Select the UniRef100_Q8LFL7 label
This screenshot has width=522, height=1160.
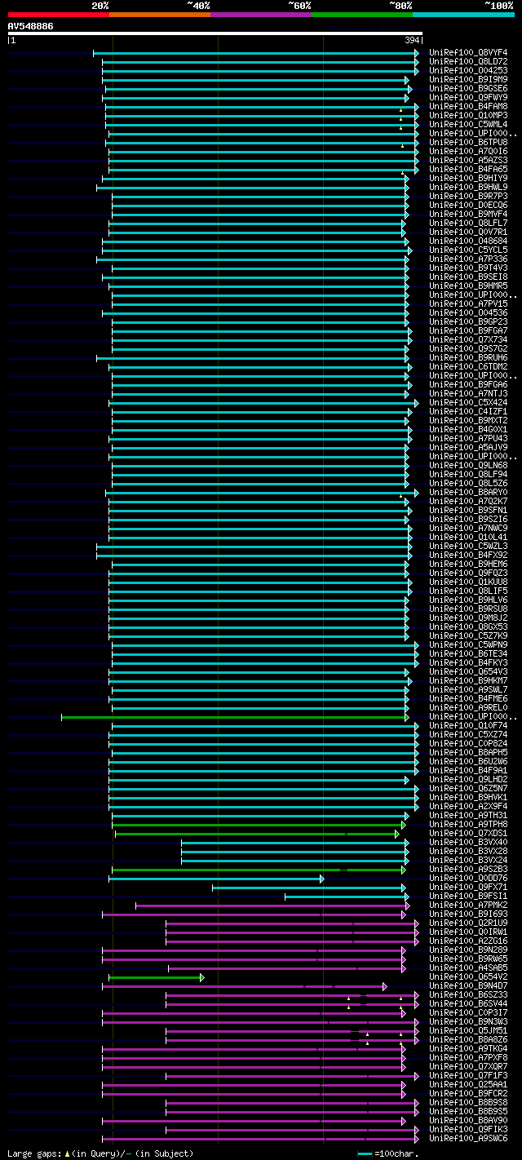coord(468,223)
